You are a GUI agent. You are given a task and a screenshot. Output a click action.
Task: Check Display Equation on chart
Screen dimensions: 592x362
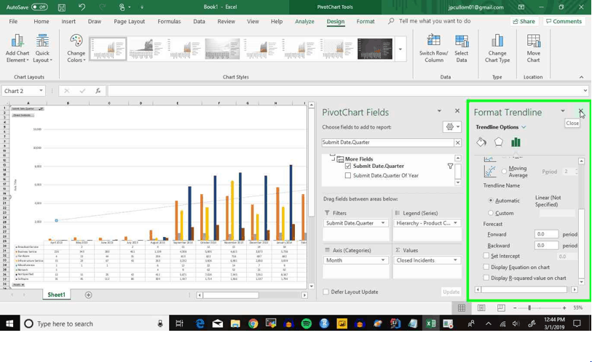click(x=486, y=267)
